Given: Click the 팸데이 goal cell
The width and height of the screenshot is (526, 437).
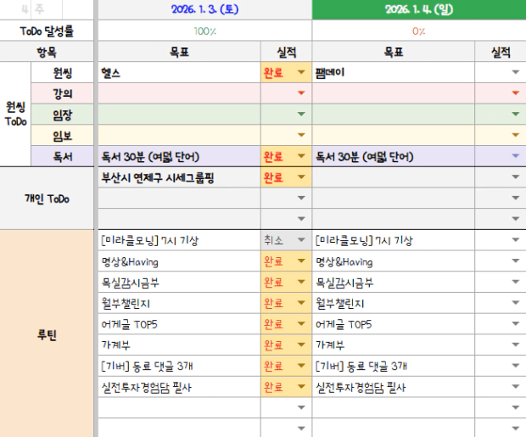Looking at the screenshot, I should [x=393, y=72].
